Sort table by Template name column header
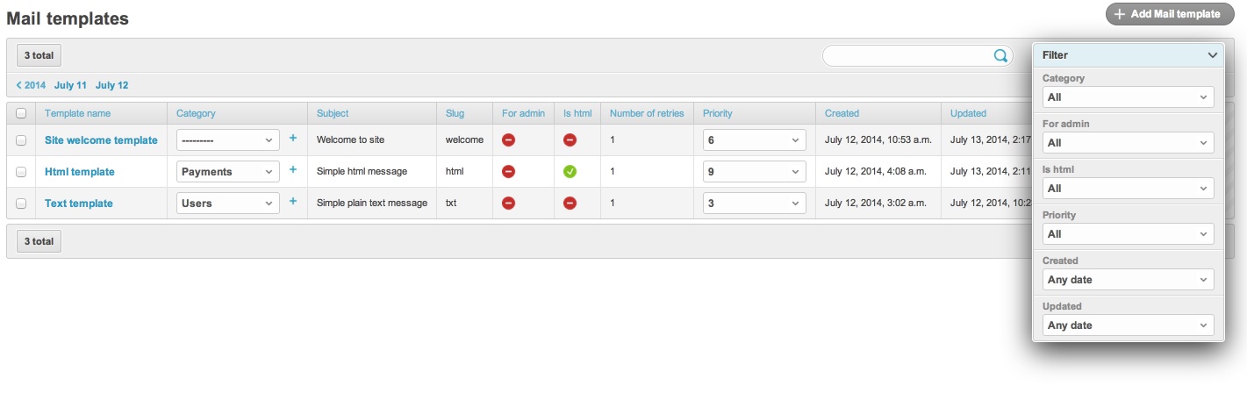The width and height of the screenshot is (1247, 393). click(x=78, y=113)
